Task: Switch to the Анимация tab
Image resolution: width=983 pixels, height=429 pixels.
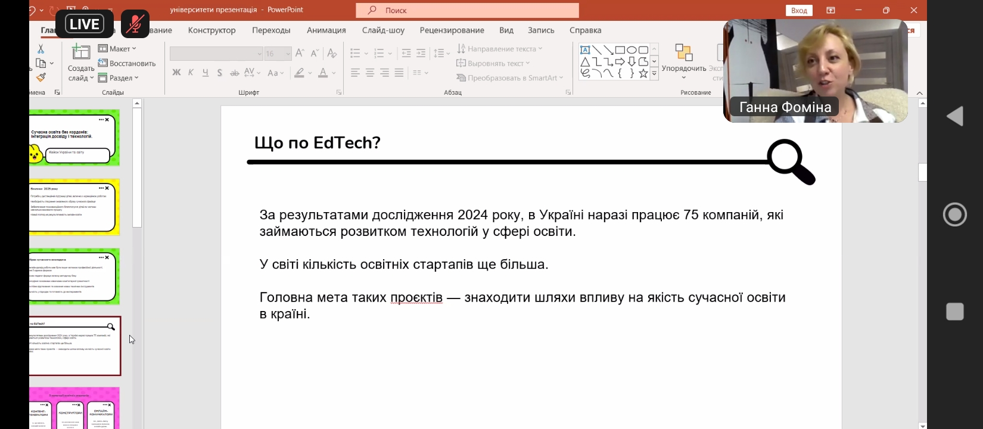Action: point(326,30)
